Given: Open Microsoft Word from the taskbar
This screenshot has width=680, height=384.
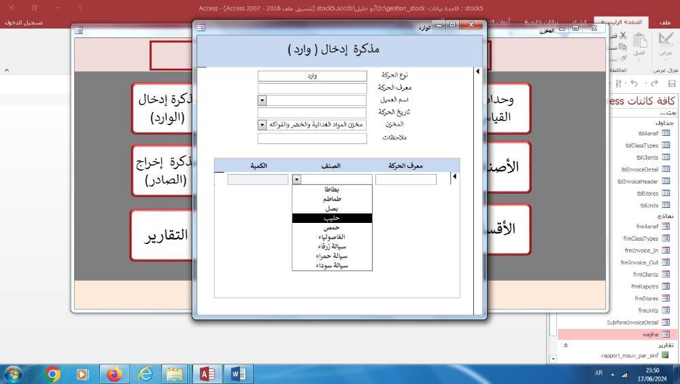Looking at the screenshot, I should point(237,374).
